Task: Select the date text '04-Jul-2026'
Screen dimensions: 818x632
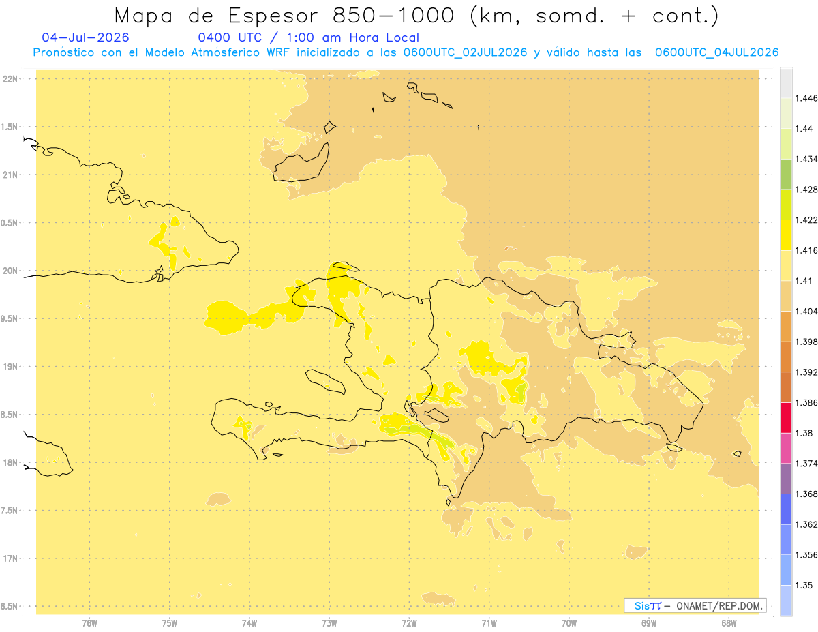Action: tap(85, 37)
